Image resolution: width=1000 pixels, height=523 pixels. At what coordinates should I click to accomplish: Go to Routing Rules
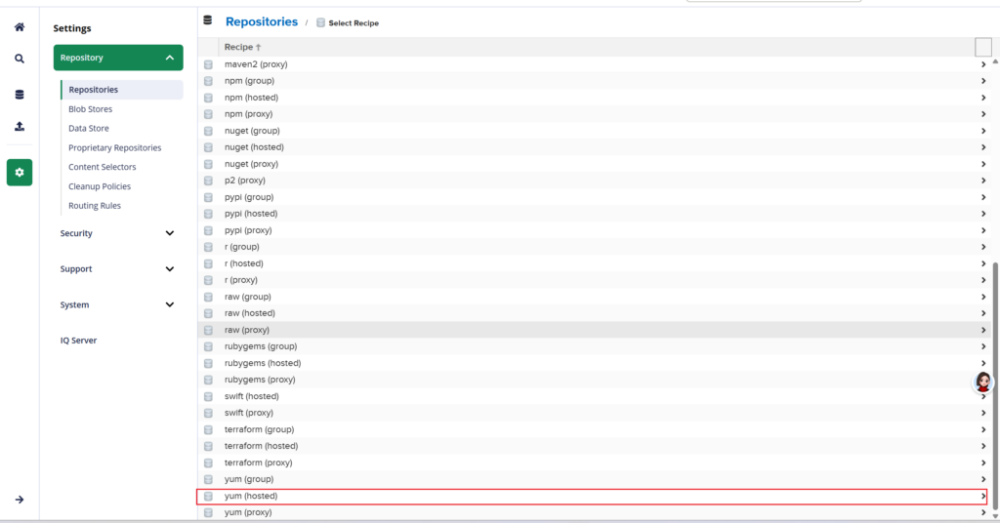click(x=95, y=206)
